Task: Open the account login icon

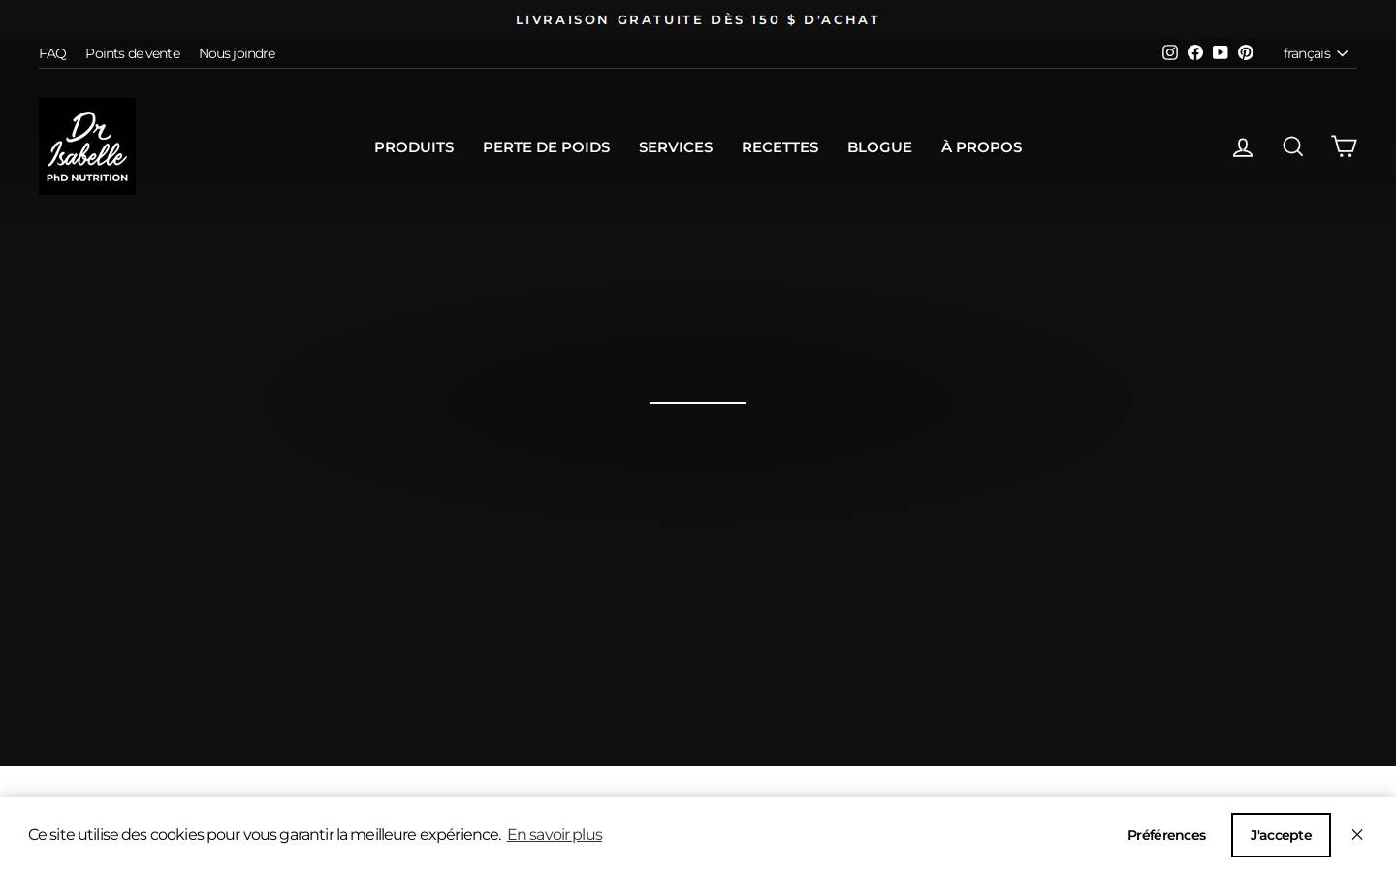Action: [x=1243, y=146]
